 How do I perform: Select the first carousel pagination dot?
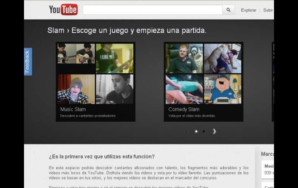tap(196, 131)
